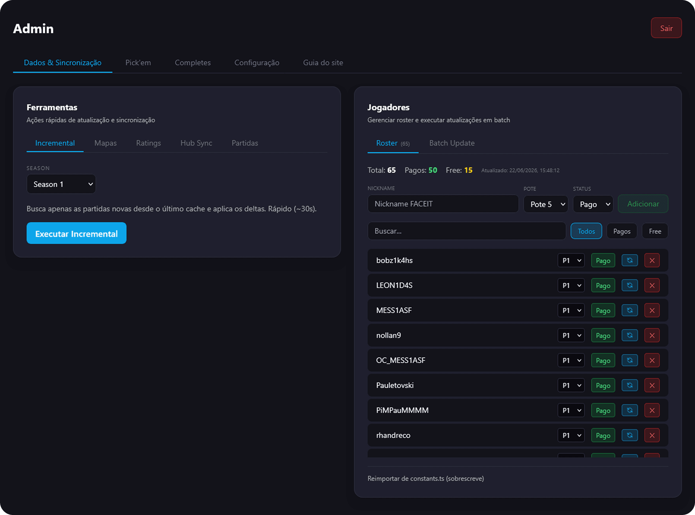
Task: Change pote P1 for nollan9
Action: 571,335
